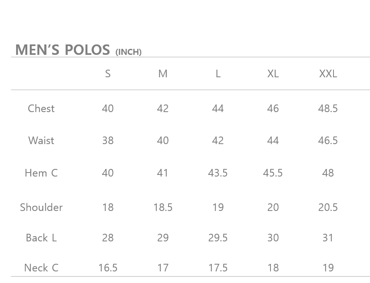Select the S size column header
Image resolution: width=370 pixels, height=283 pixels.
(x=108, y=74)
